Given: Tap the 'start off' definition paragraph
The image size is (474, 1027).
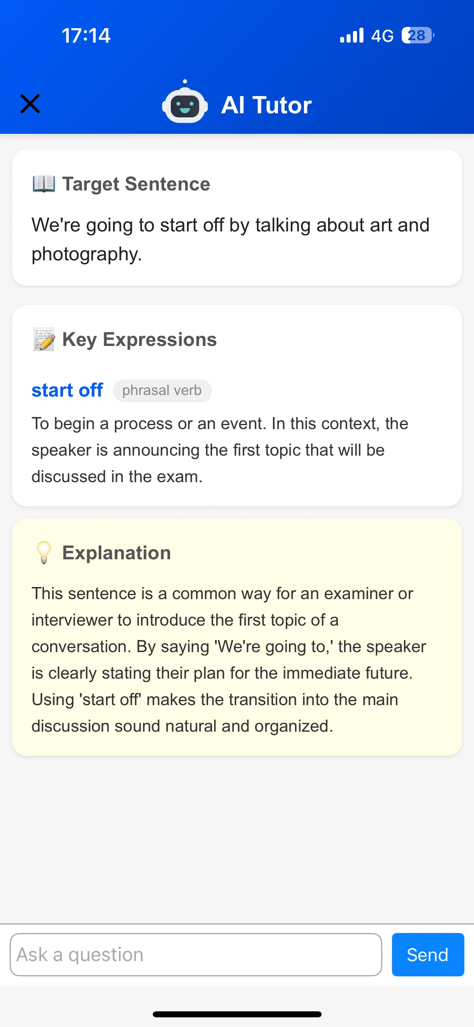Looking at the screenshot, I should pos(220,450).
